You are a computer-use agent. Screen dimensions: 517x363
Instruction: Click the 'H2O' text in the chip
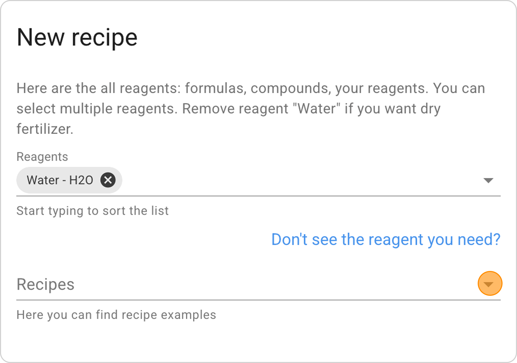pos(81,180)
